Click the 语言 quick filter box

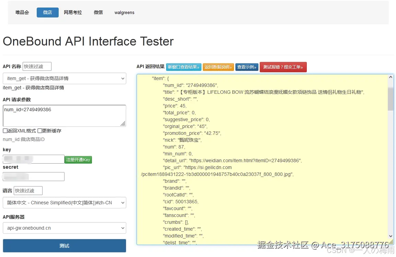click(28, 191)
